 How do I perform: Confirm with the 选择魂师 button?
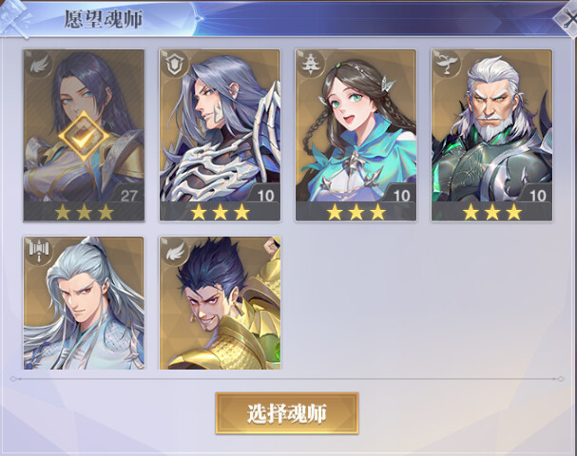coord(287,413)
